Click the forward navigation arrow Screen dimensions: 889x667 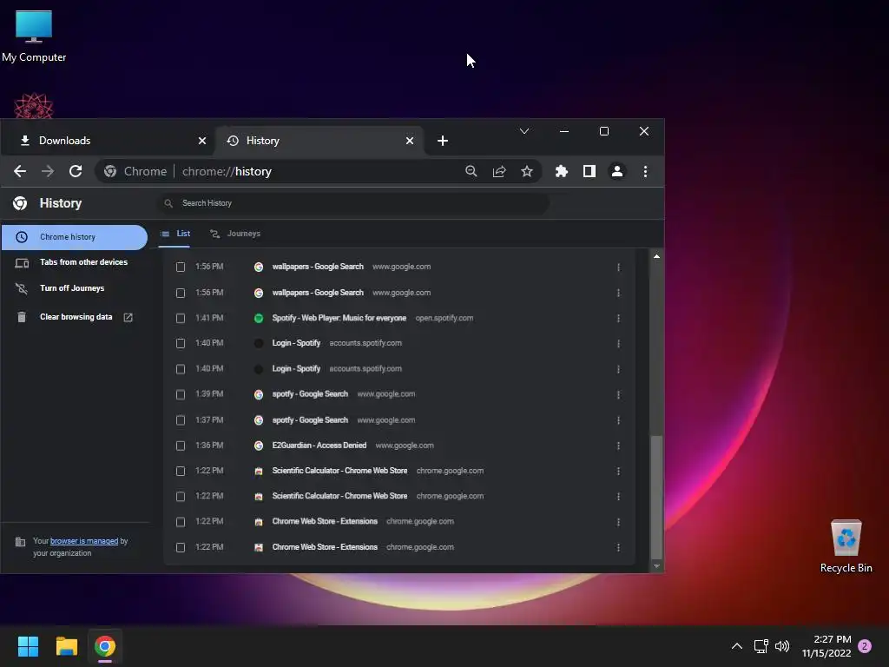pos(48,171)
